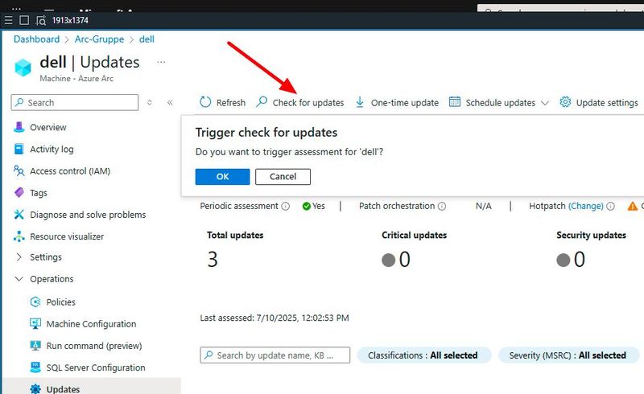This screenshot has width=644, height=394.
Task: Click Patch orchestration info icon
Action: (x=442, y=206)
